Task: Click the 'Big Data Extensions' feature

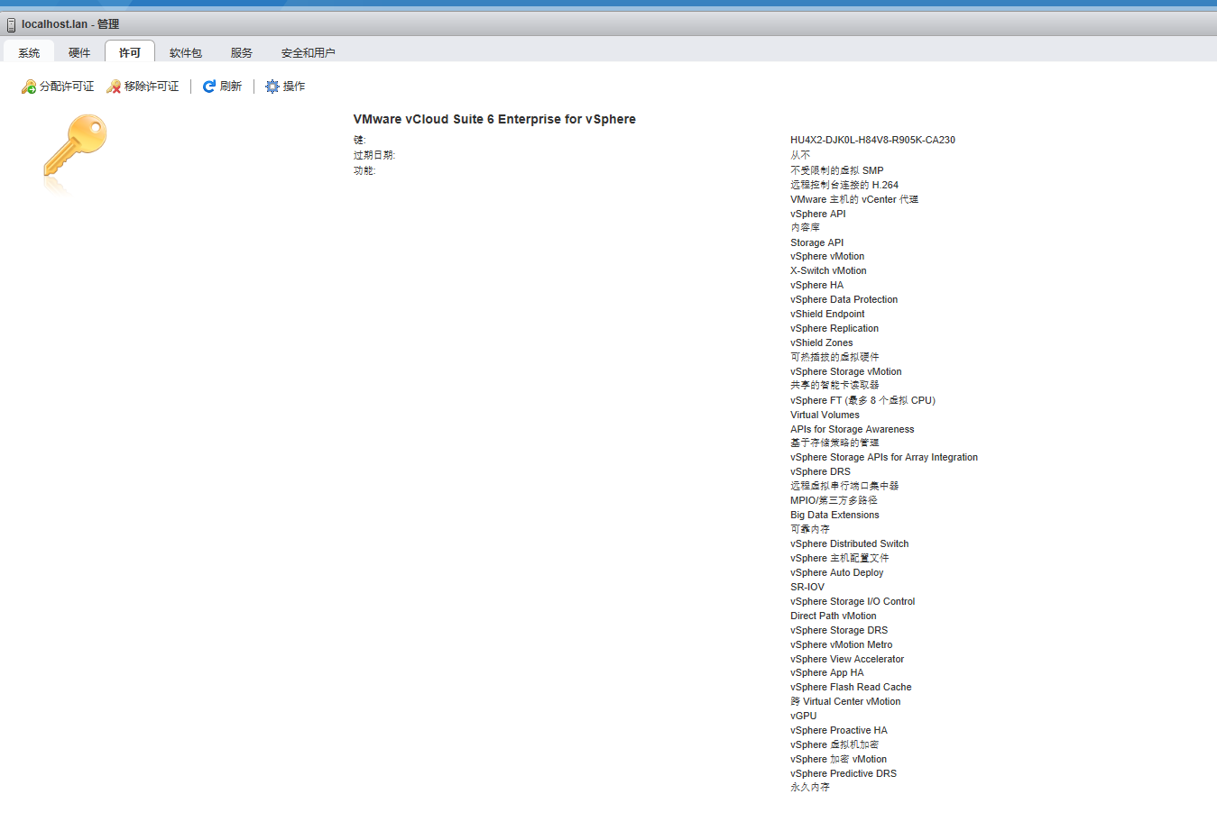Action: tap(834, 515)
